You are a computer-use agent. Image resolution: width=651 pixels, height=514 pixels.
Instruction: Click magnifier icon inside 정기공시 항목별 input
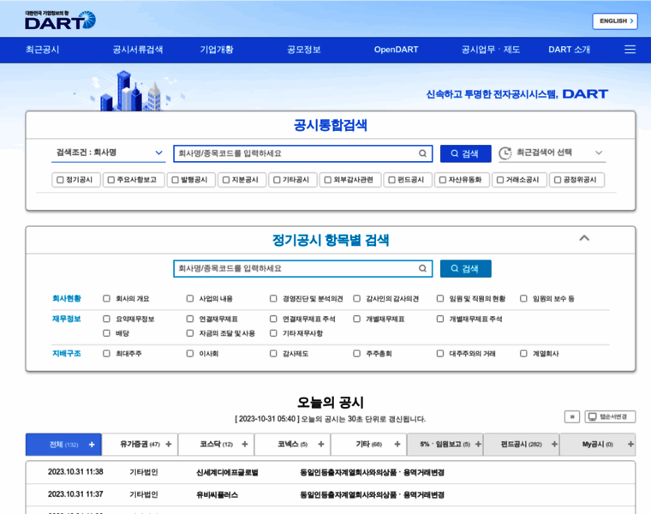[x=422, y=268]
